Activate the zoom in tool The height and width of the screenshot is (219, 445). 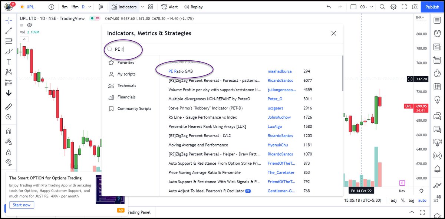point(9,117)
